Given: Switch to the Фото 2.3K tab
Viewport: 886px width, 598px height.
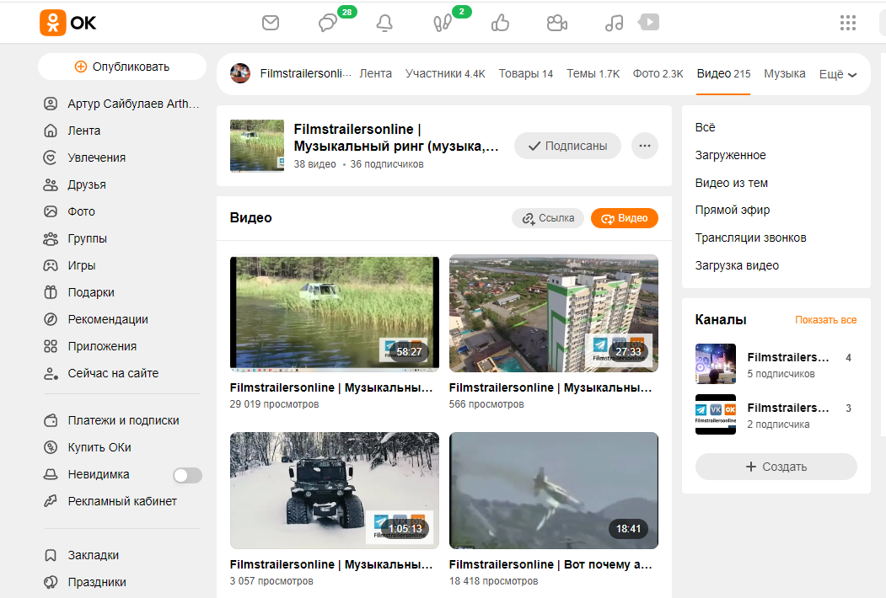Looking at the screenshot, I should tap(658, 73).
